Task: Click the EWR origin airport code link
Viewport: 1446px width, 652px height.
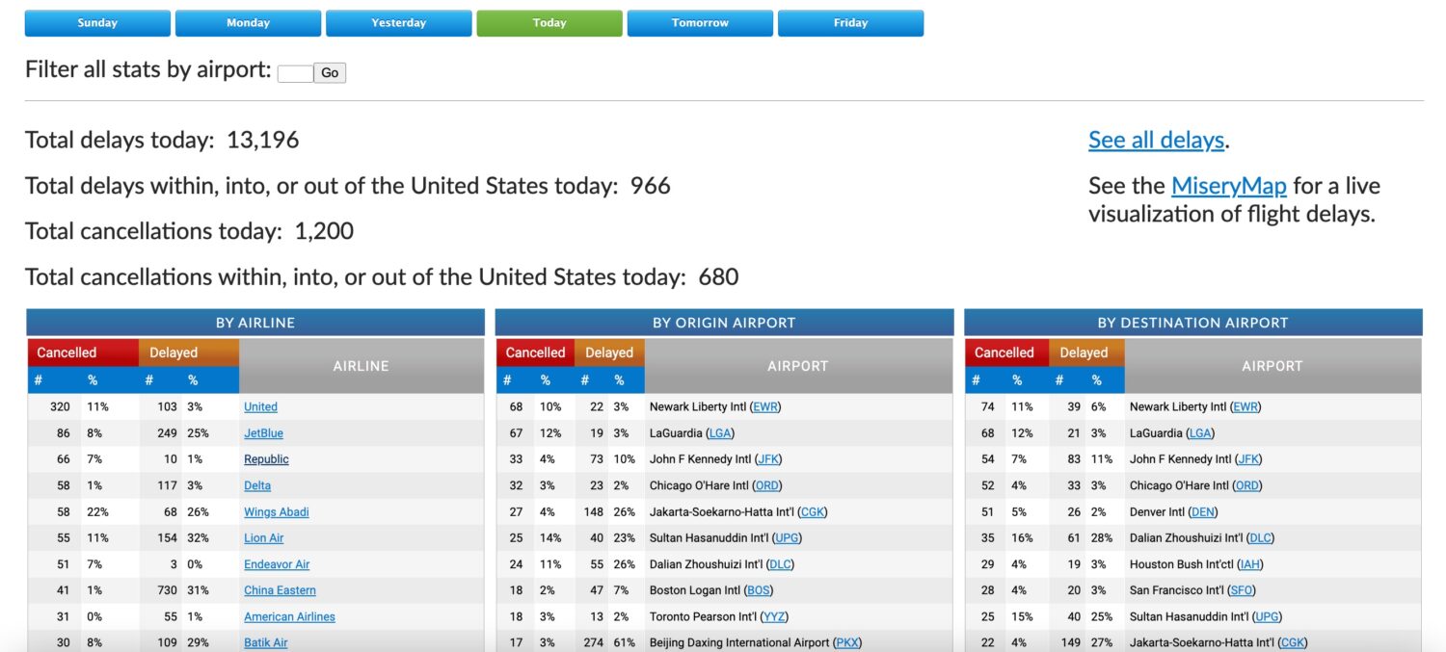Action: click(766, 407)
